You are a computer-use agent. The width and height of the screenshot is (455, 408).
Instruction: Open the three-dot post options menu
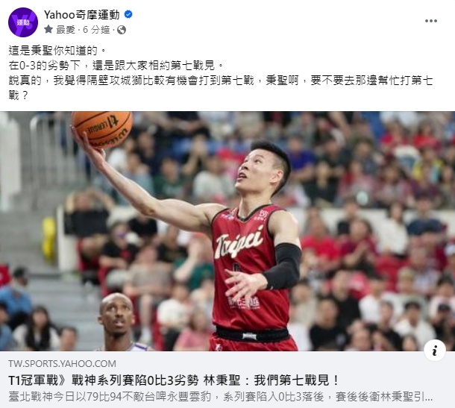[x=431, y=21]
